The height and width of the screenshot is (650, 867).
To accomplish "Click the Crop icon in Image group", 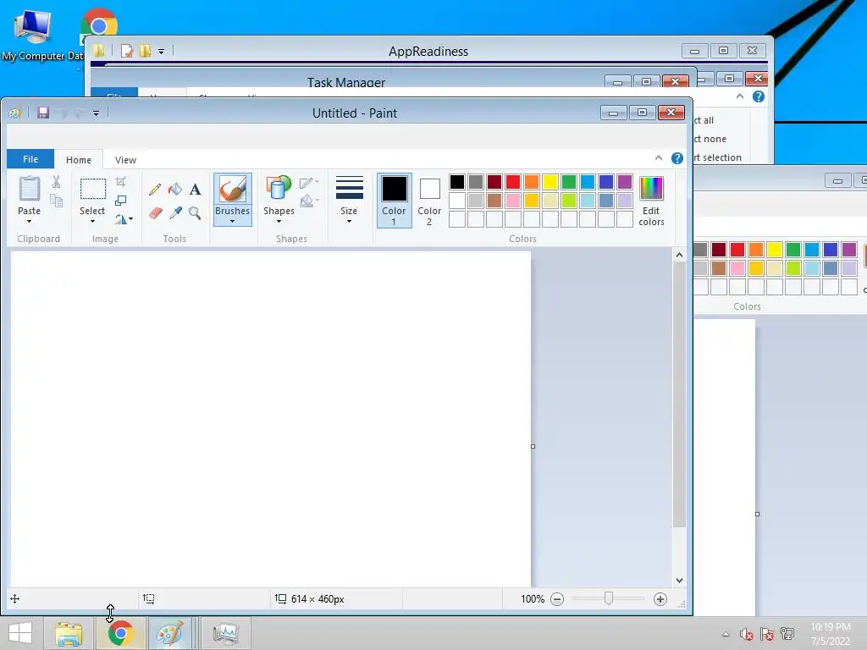I will point(121,182).
